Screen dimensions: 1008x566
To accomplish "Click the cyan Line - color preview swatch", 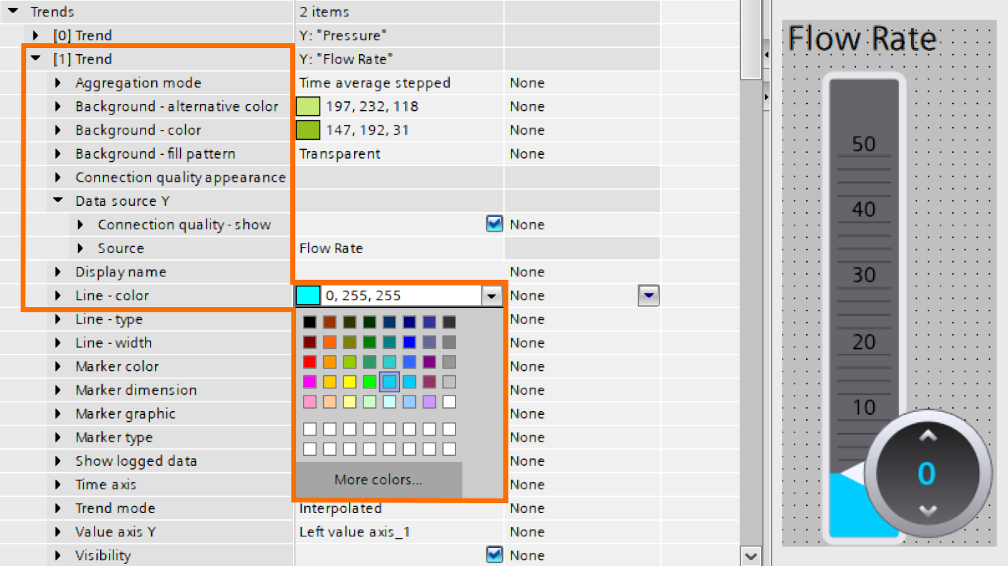I will click(308, 295).
